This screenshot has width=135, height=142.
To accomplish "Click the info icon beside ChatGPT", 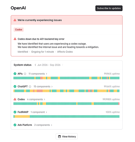I will [30, 87].
